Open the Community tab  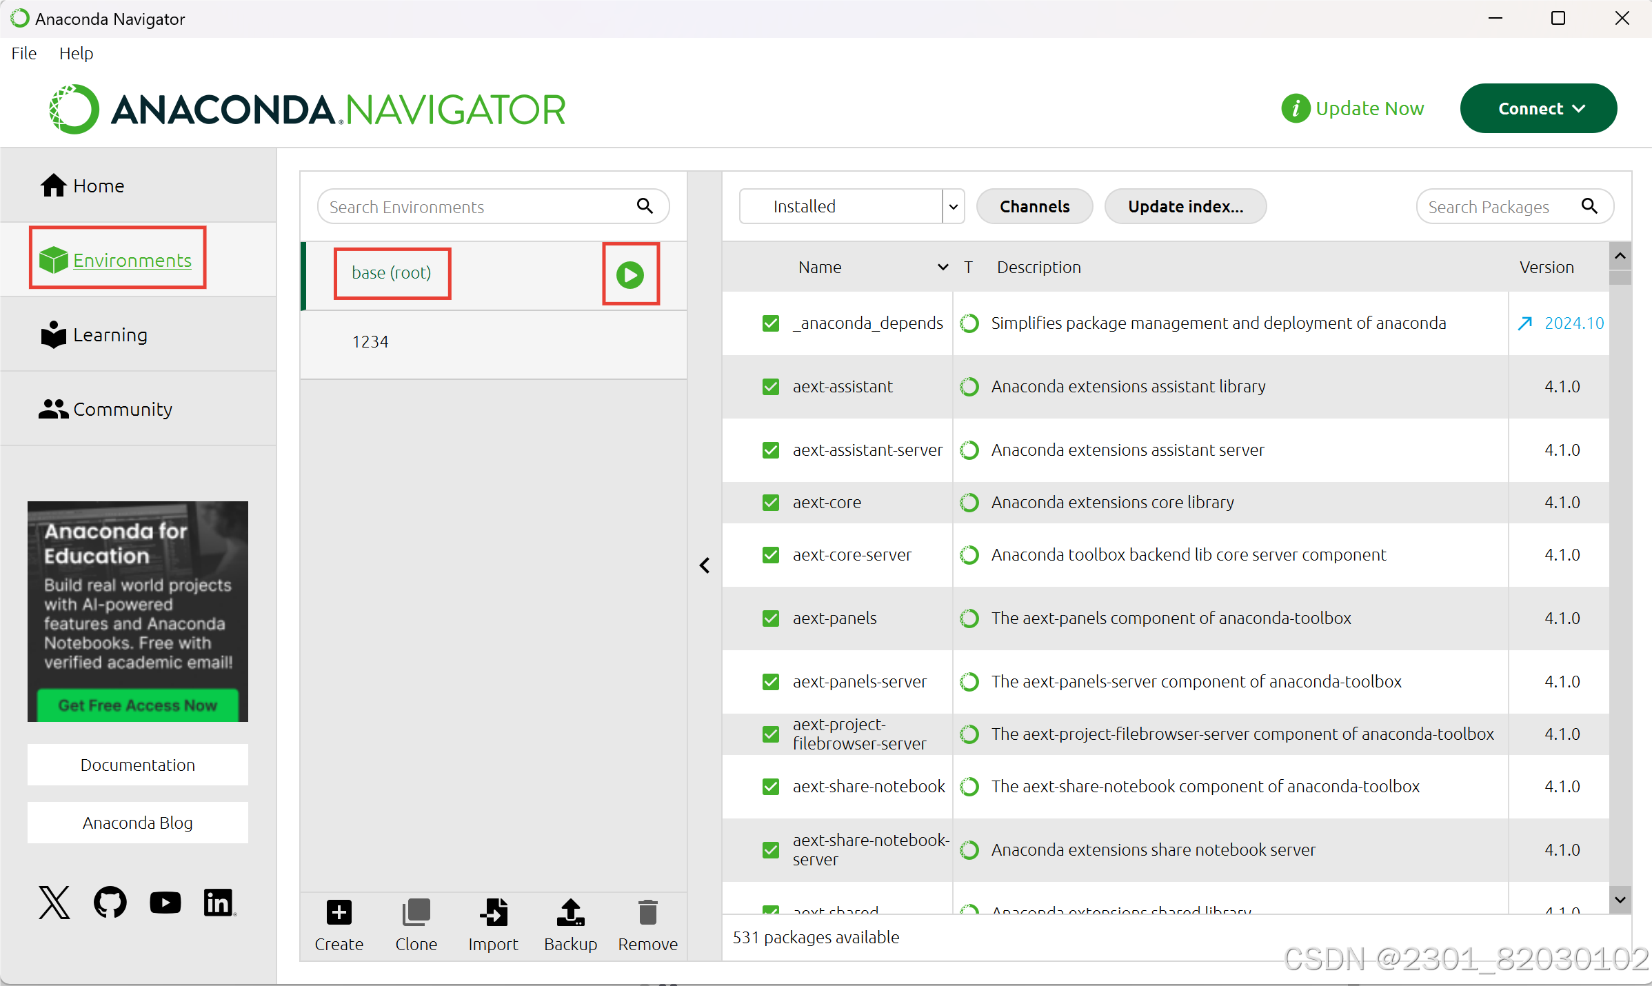pos(138,409)
